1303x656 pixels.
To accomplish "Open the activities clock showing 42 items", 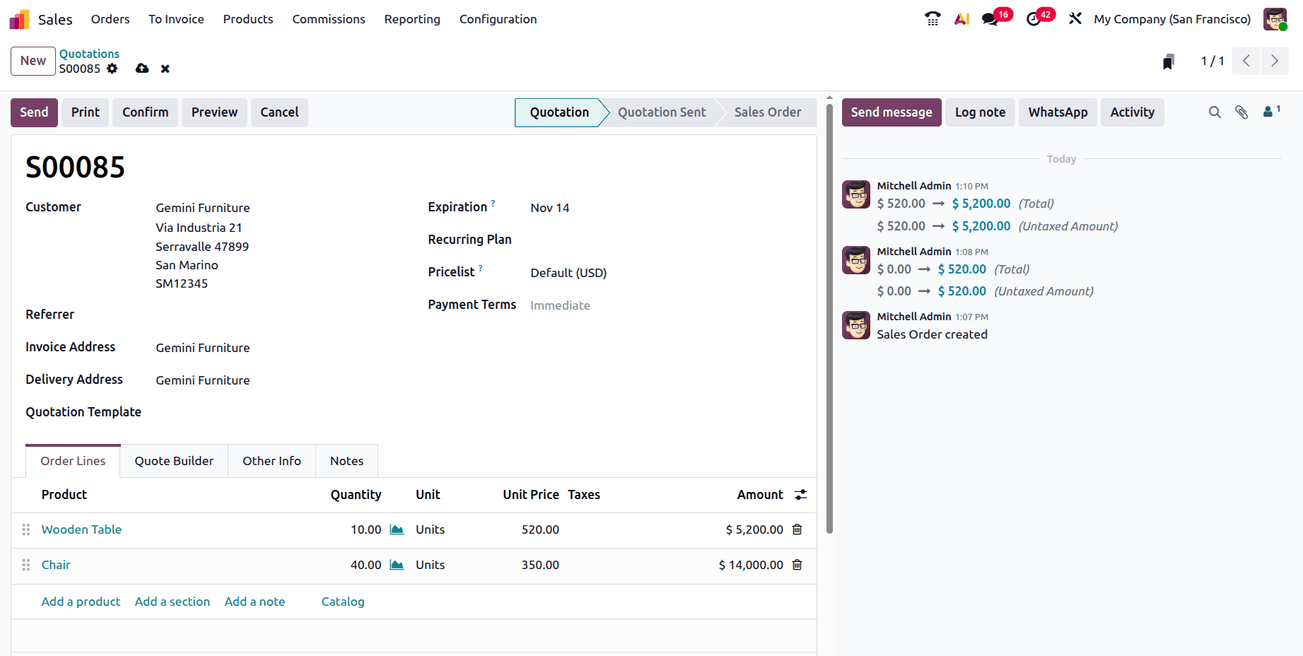I will [1034, 19].
